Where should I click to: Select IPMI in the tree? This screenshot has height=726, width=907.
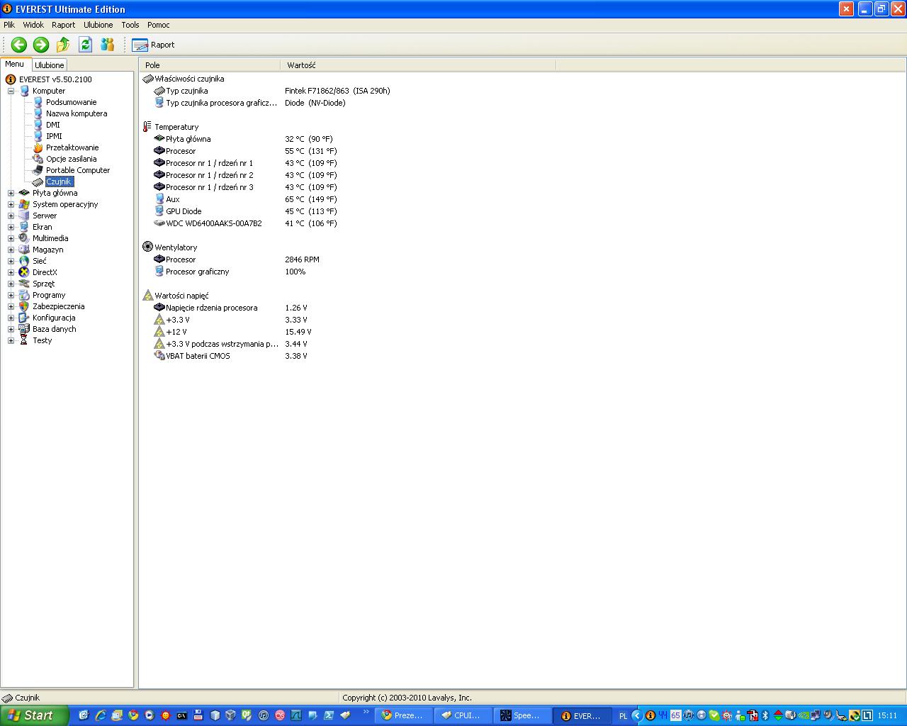pyautogui.click(x=54, y=136)
